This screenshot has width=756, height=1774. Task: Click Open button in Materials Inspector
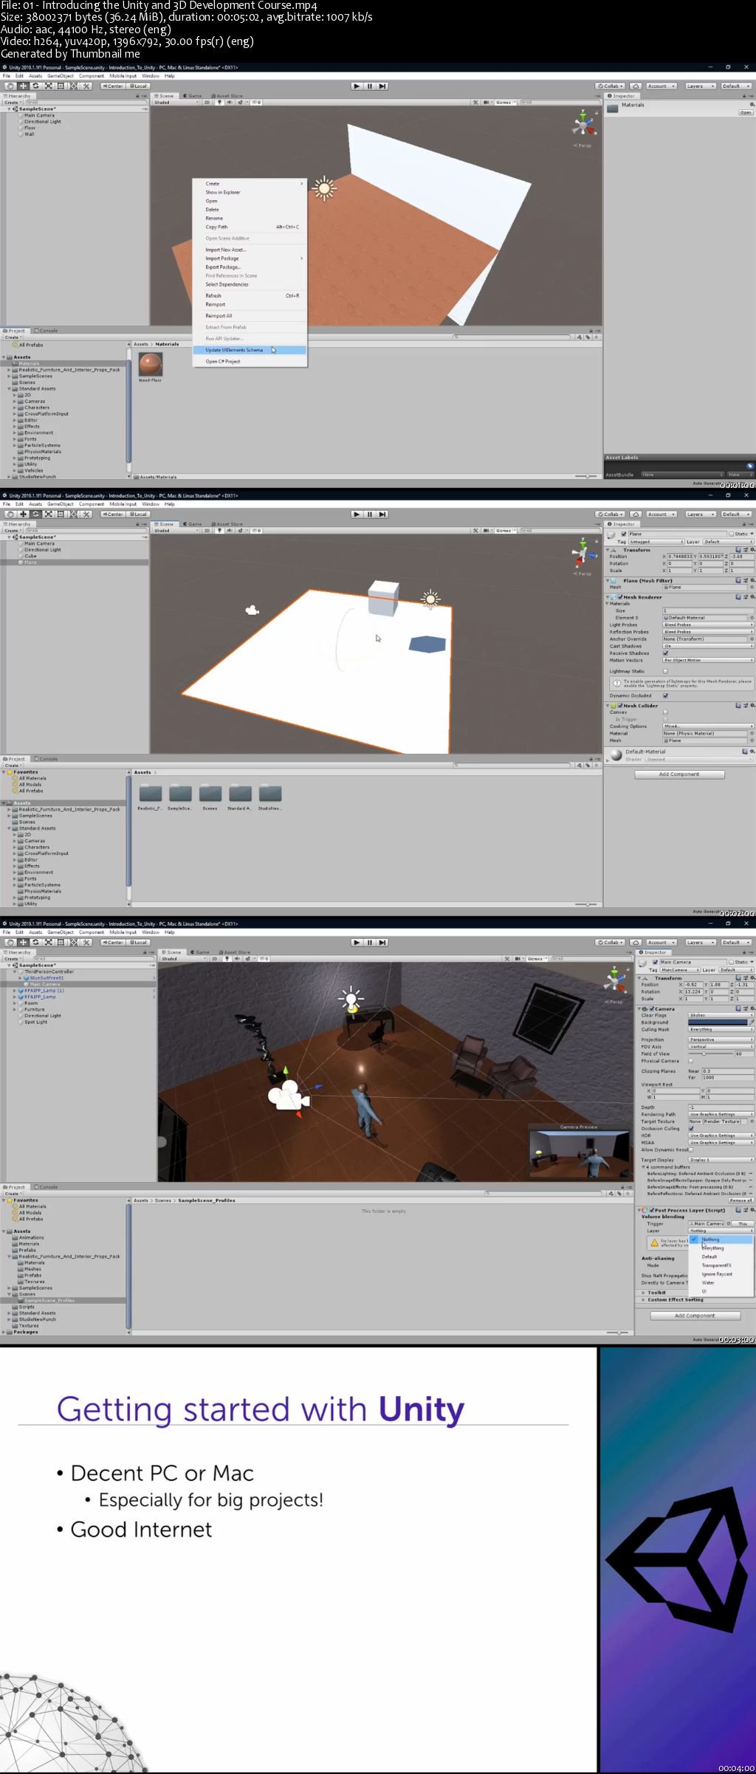(x=746, y=112)
